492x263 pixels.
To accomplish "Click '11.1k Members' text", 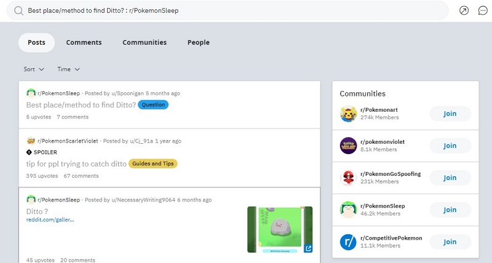I will [380, 246].
